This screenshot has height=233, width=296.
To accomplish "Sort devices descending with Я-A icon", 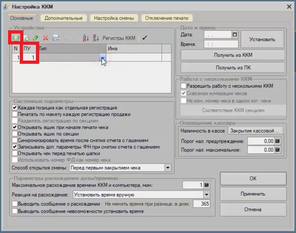I will (x=96, y=38).
